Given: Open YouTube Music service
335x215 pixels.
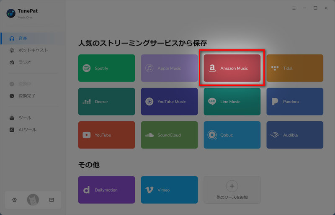Looking at the screenshot, I should (169, 101).
